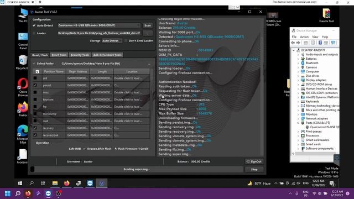Click the blue Help icon in Device Manager toolbar
The image size is (354, 199).
[320, 43]
